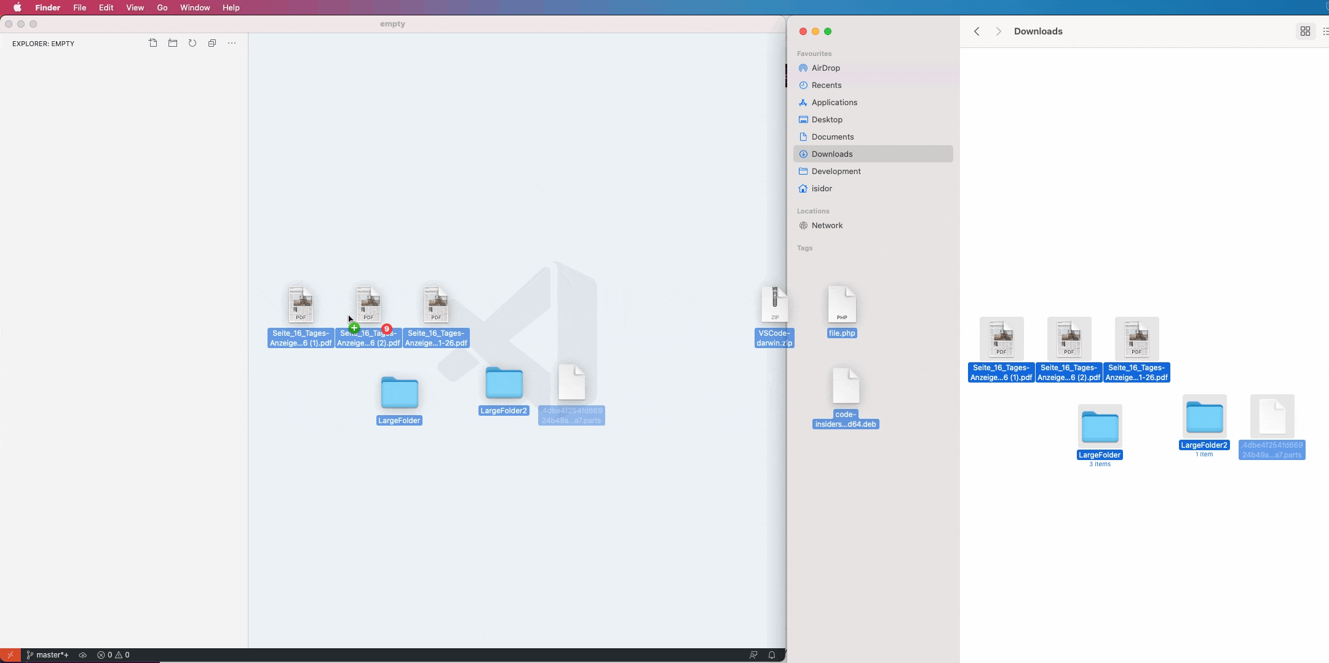This screenshot has height=663, width=1329.
Task: Open the Views and More Actions ellipsis menu
Action: click(232, 43)
